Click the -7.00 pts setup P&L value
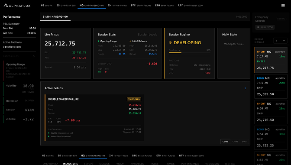 click(x=73, y=120)
